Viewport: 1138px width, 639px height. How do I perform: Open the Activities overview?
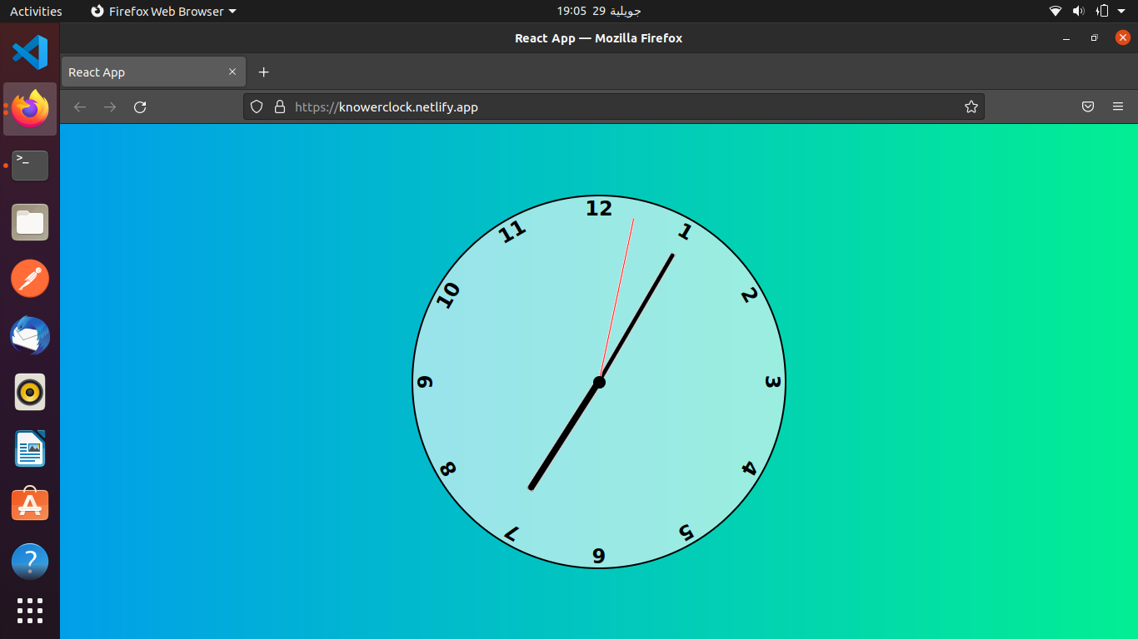tap(36, 11)
